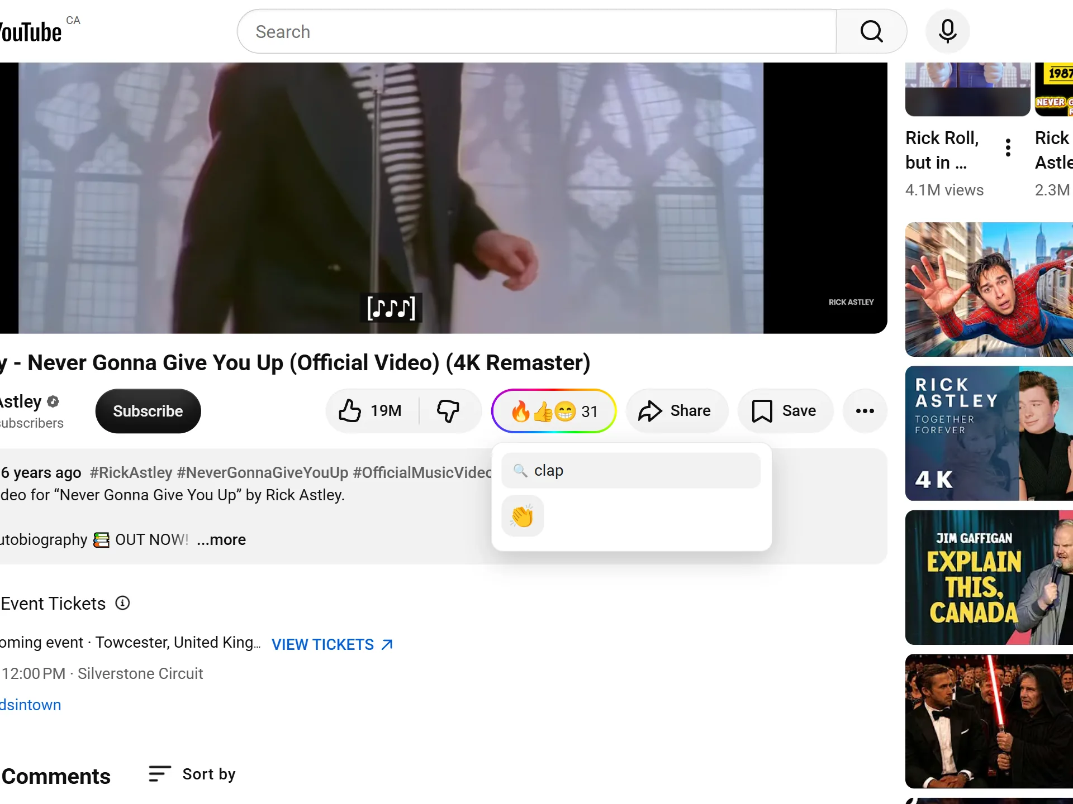The image size is (1073, 804).
Task: Click the Rick Roll, but in ... title
Action: pos(942,150)
